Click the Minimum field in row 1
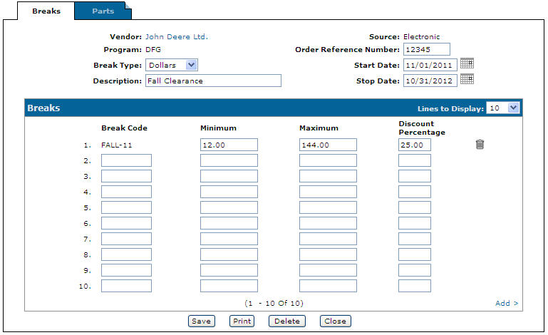Screen dimensions: 548x335 [x=229, y=145]
